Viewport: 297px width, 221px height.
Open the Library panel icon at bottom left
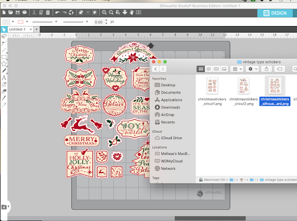coord(4,207)
